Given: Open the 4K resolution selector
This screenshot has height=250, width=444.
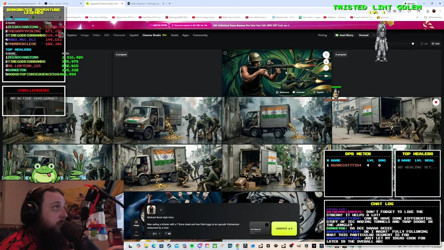Looking at the screenshot, I should [168, 233].
